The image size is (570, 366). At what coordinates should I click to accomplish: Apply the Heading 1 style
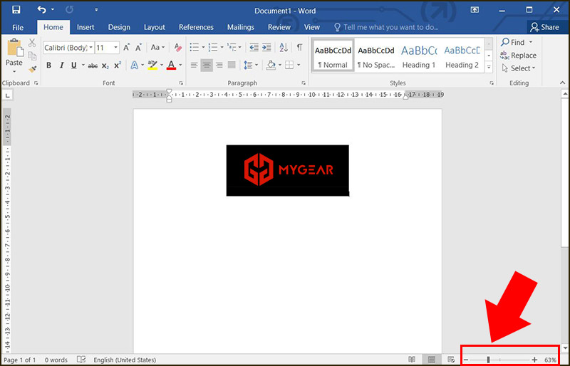click(419, 56)
